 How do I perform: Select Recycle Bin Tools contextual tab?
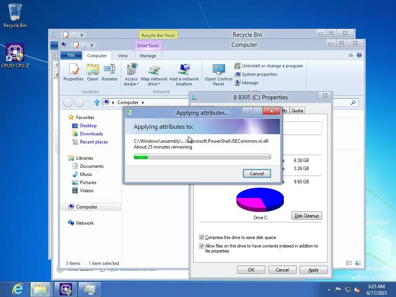tap(158, 35)
